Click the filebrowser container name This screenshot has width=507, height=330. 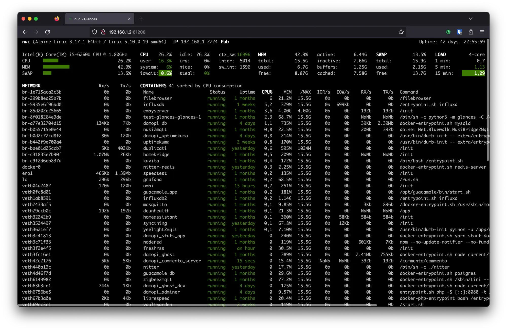[x=157, y=98]
